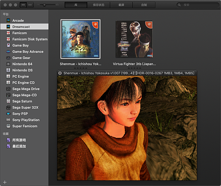This screenshot has height=186, width=221.
Task: Open the 自制 homebrew tab
Action: coord(144,5)
